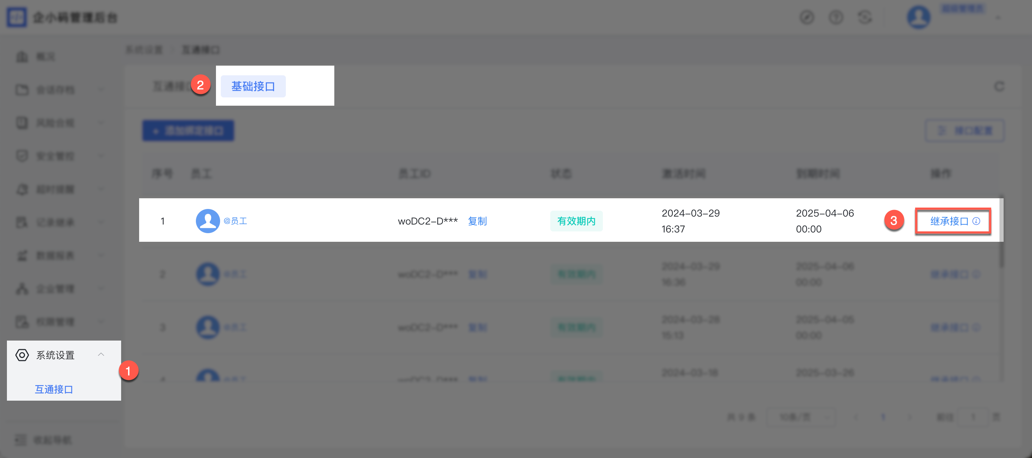
Task: Click the refresh icon at panel top right
Action: (999, 86)
